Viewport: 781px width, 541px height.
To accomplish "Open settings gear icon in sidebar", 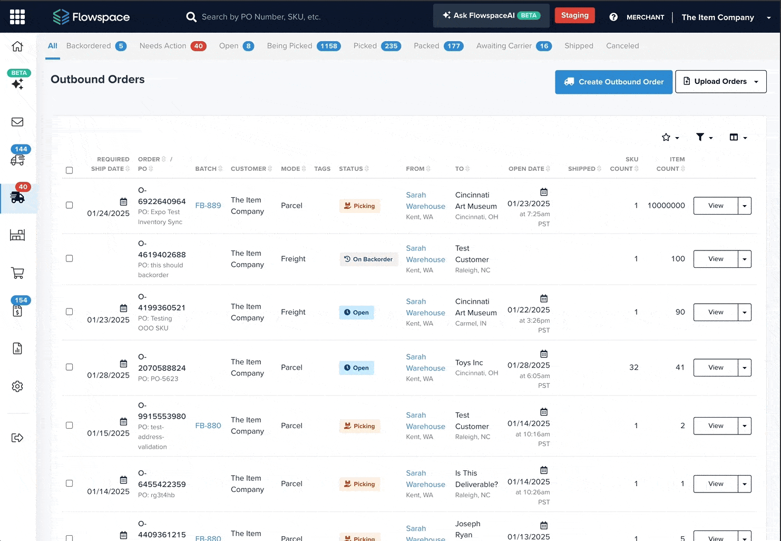I will (x=17, y=387).
